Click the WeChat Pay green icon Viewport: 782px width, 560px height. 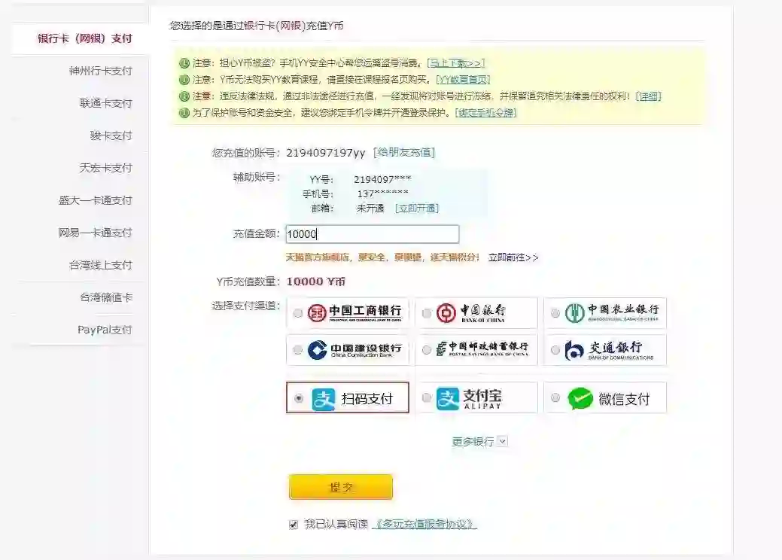(x=580, y=398)
